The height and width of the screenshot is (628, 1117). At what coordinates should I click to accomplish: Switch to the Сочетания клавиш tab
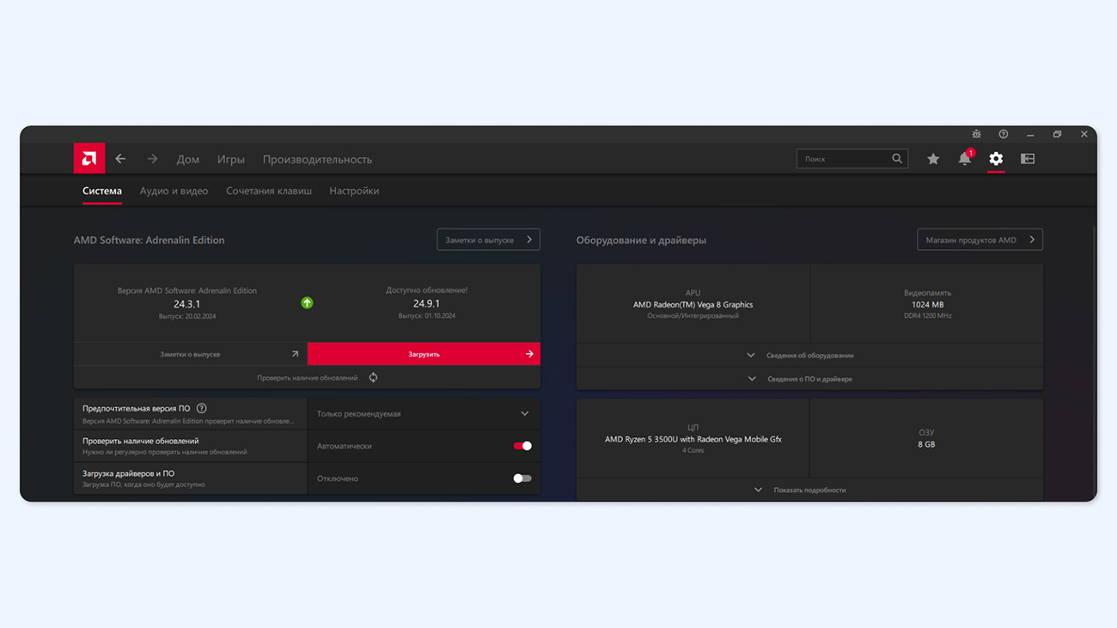click(269, 191)
